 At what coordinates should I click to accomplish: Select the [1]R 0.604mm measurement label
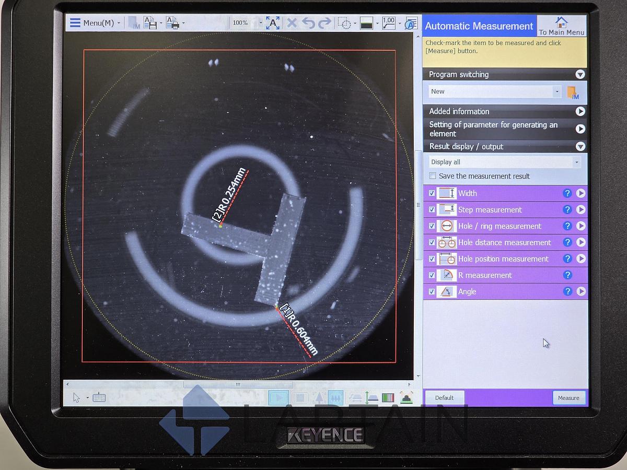coord(299,329)
